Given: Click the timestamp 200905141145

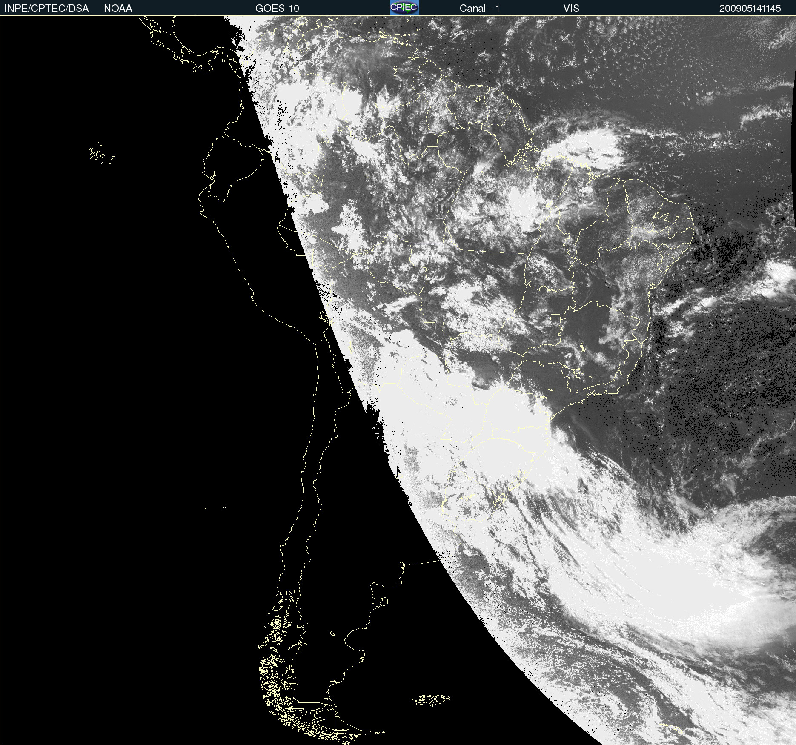Looking at the screenshot, I should tap(750, 9).
